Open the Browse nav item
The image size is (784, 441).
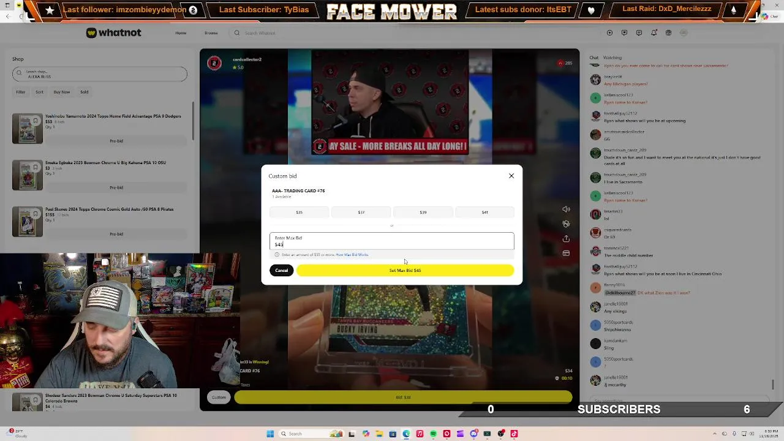[211, 33]
